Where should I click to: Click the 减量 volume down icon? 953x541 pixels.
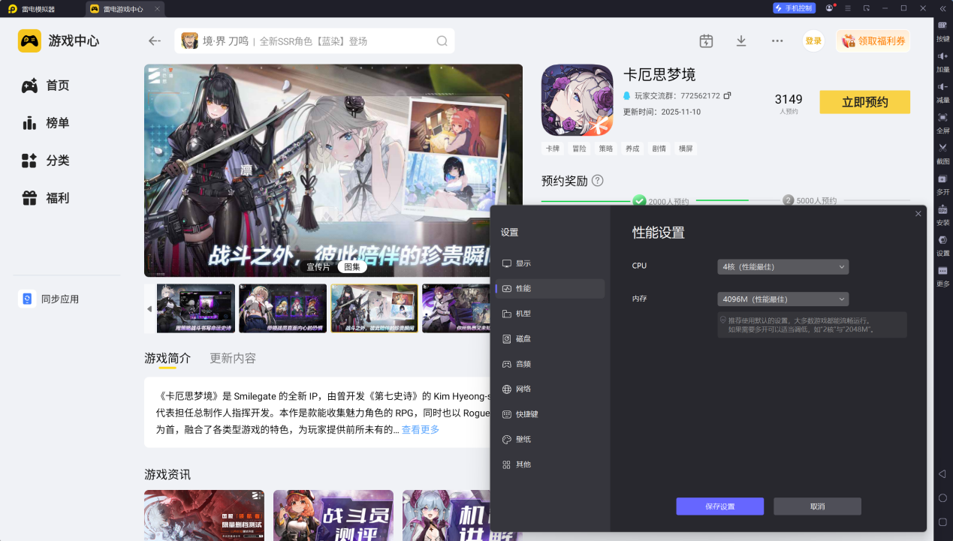[x=942, y=87]
